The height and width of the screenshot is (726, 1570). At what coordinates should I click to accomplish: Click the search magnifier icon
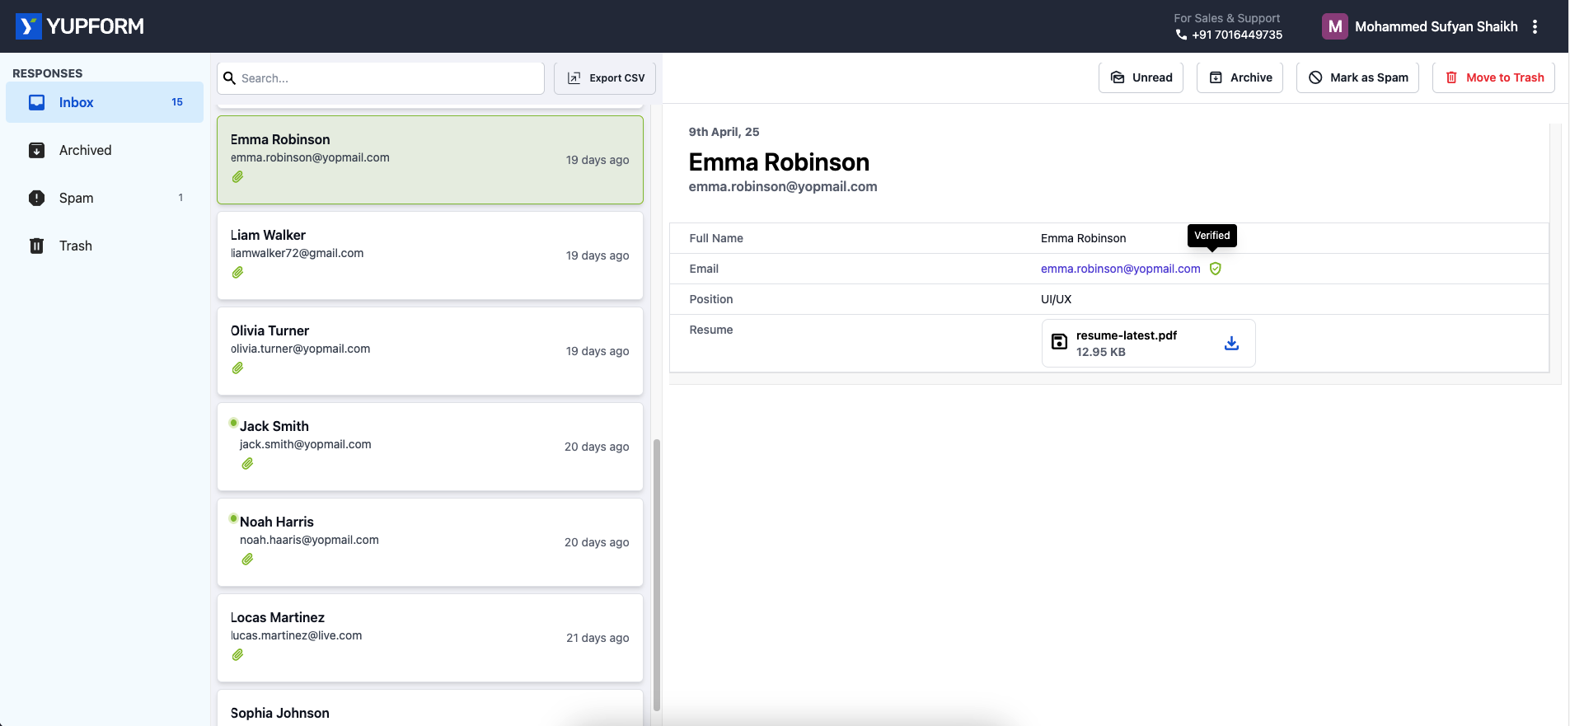(230, 78)
